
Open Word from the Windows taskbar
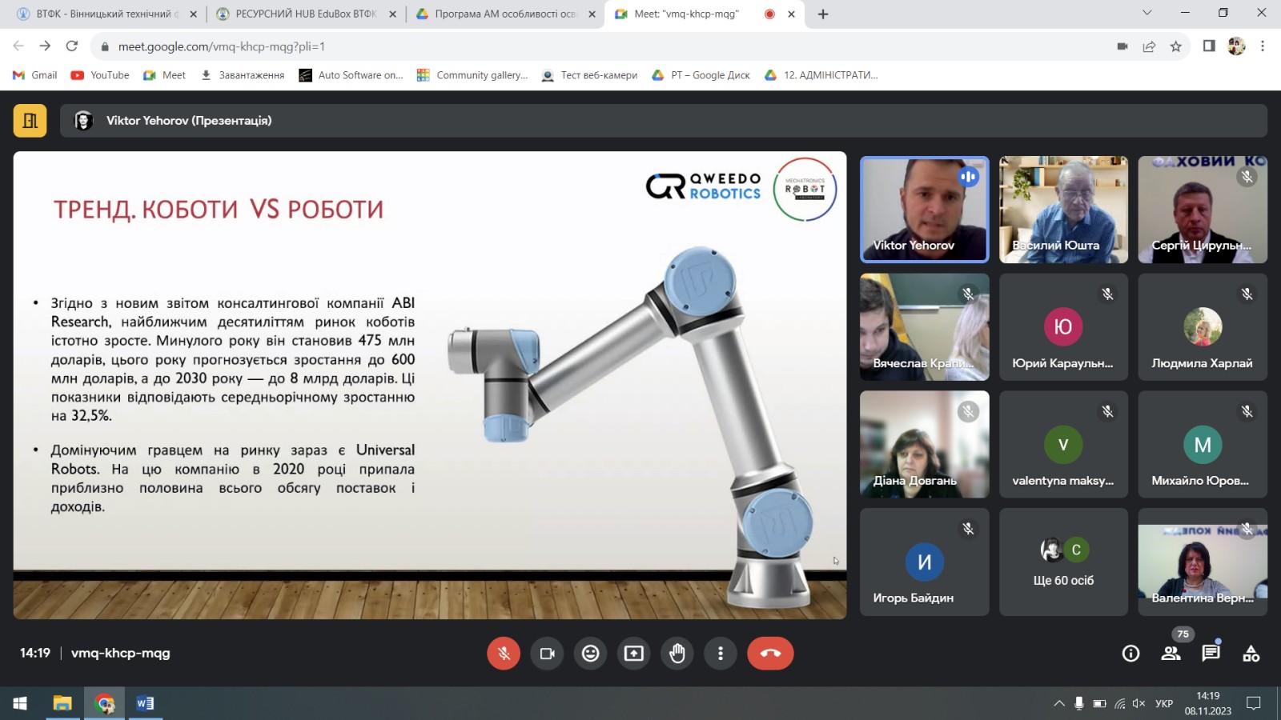145,703
